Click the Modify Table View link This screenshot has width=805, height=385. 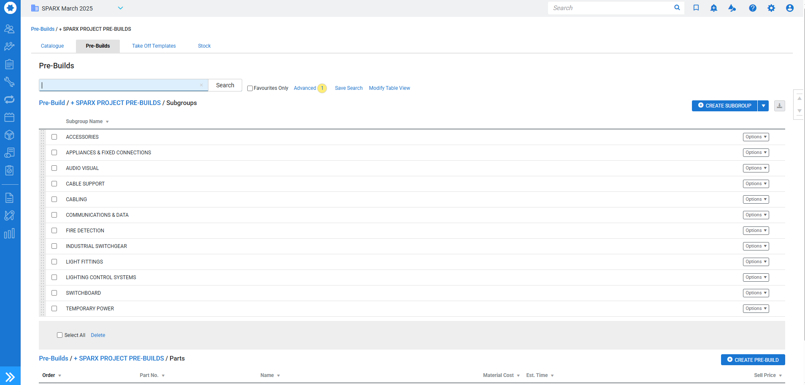[389, 88]
